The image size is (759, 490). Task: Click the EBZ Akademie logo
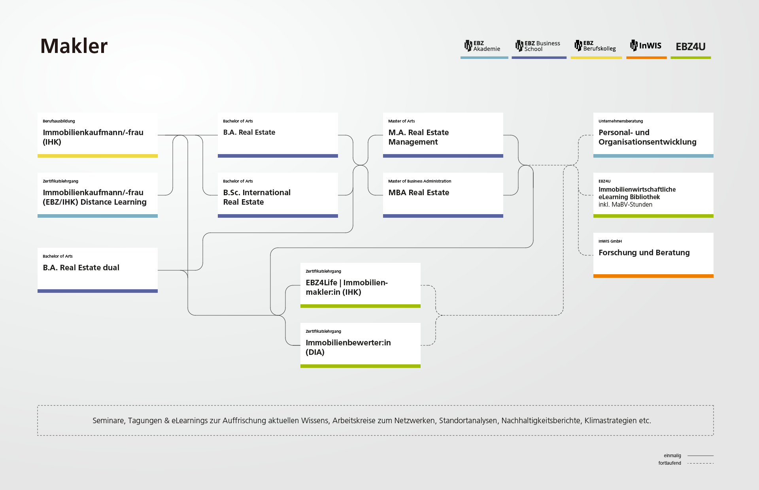point(482,46)
